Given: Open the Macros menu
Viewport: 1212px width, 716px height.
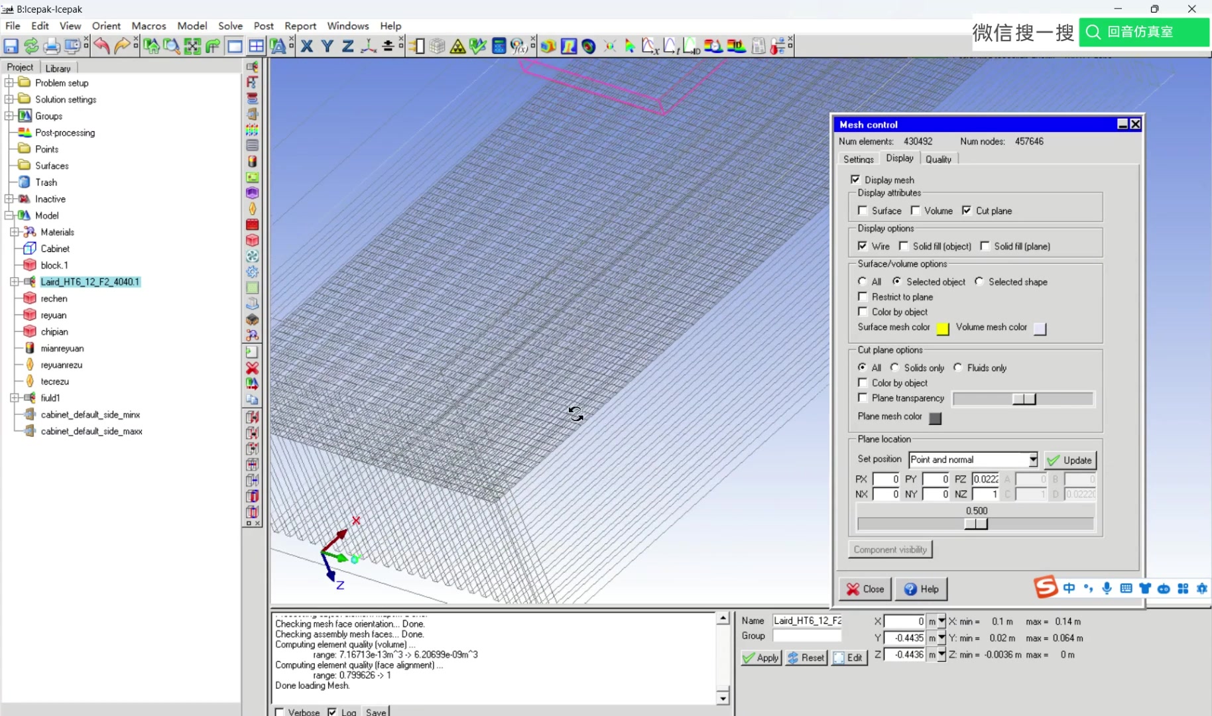Looking at the screenshot, I should pos(148,26).
